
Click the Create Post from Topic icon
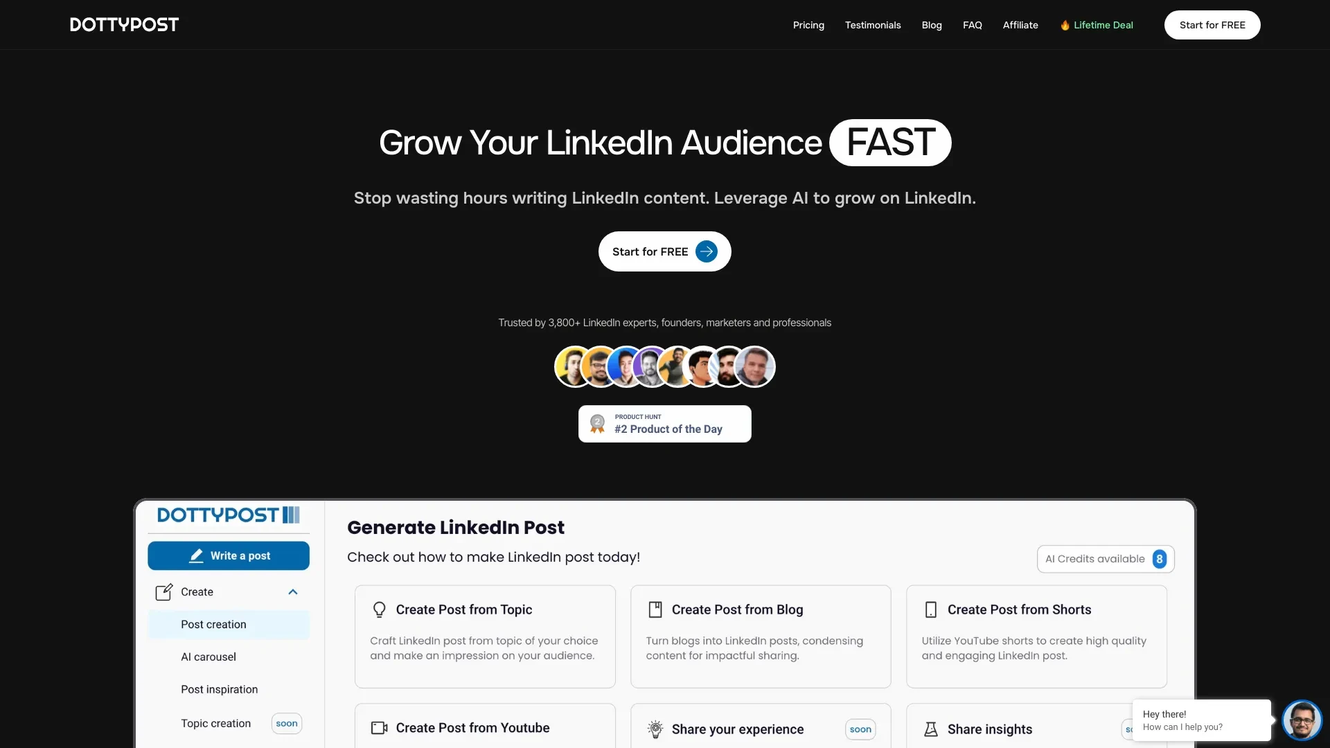click(378, 609)
